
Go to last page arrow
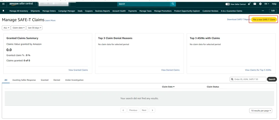pyautogui.click(x=152, y=110)
